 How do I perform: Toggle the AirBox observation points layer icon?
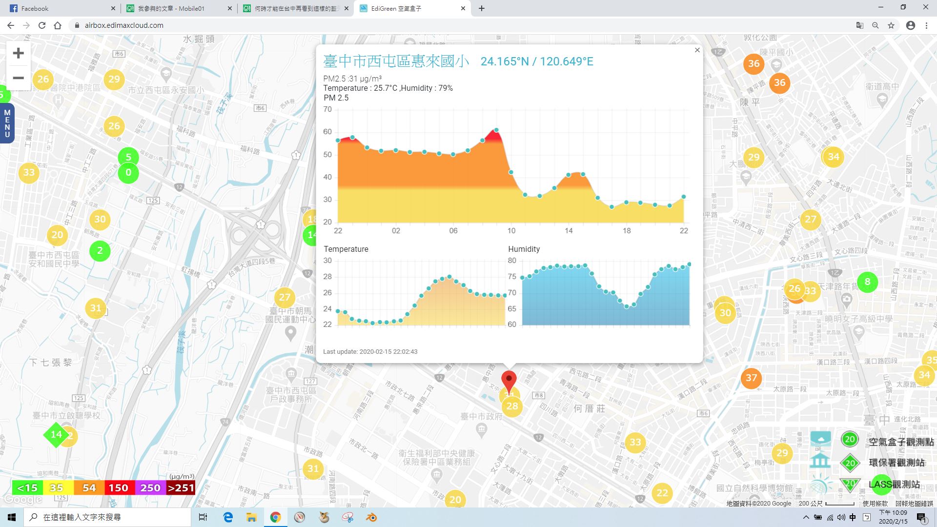point(821,439)
